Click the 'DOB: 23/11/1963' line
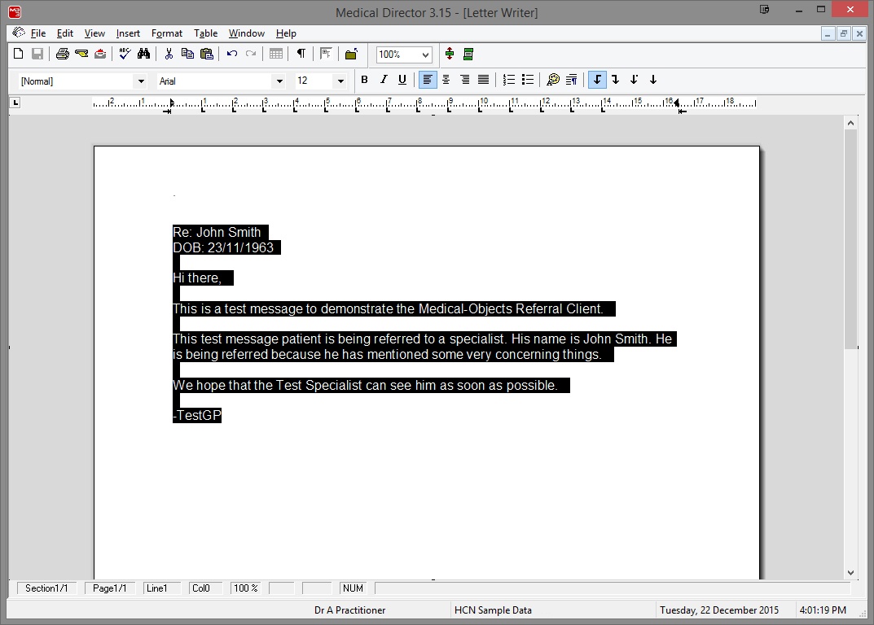This screenshot has height=625, width=874. [223, 248]
